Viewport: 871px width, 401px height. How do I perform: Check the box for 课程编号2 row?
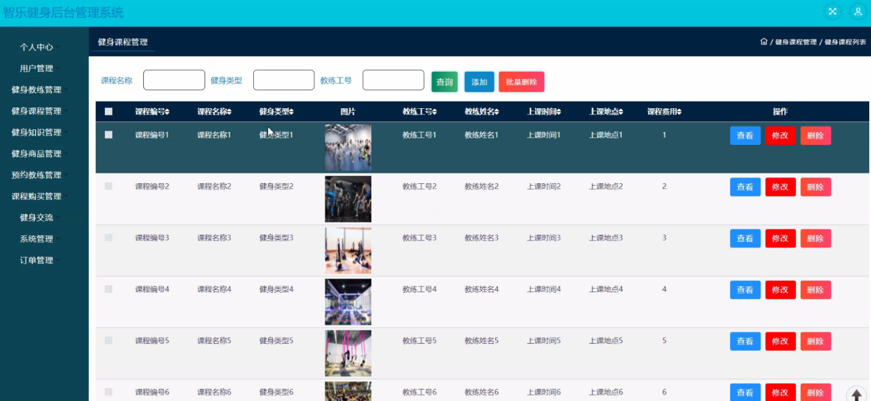(x=108, y=186)
